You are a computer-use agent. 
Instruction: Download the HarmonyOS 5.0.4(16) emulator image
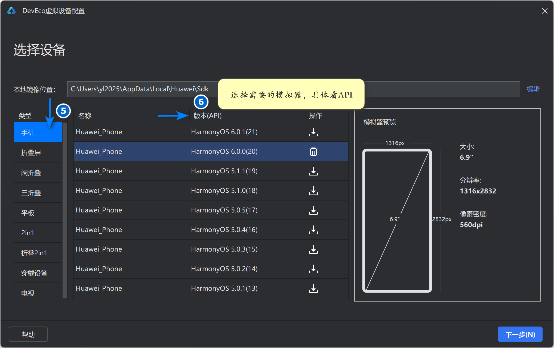[x=313, y=230]
